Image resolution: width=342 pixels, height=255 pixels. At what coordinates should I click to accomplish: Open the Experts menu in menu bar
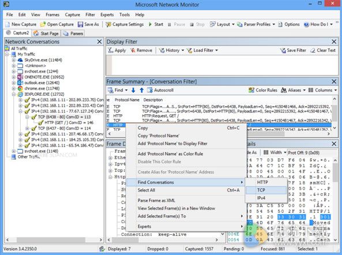click(x=107, y=14)
